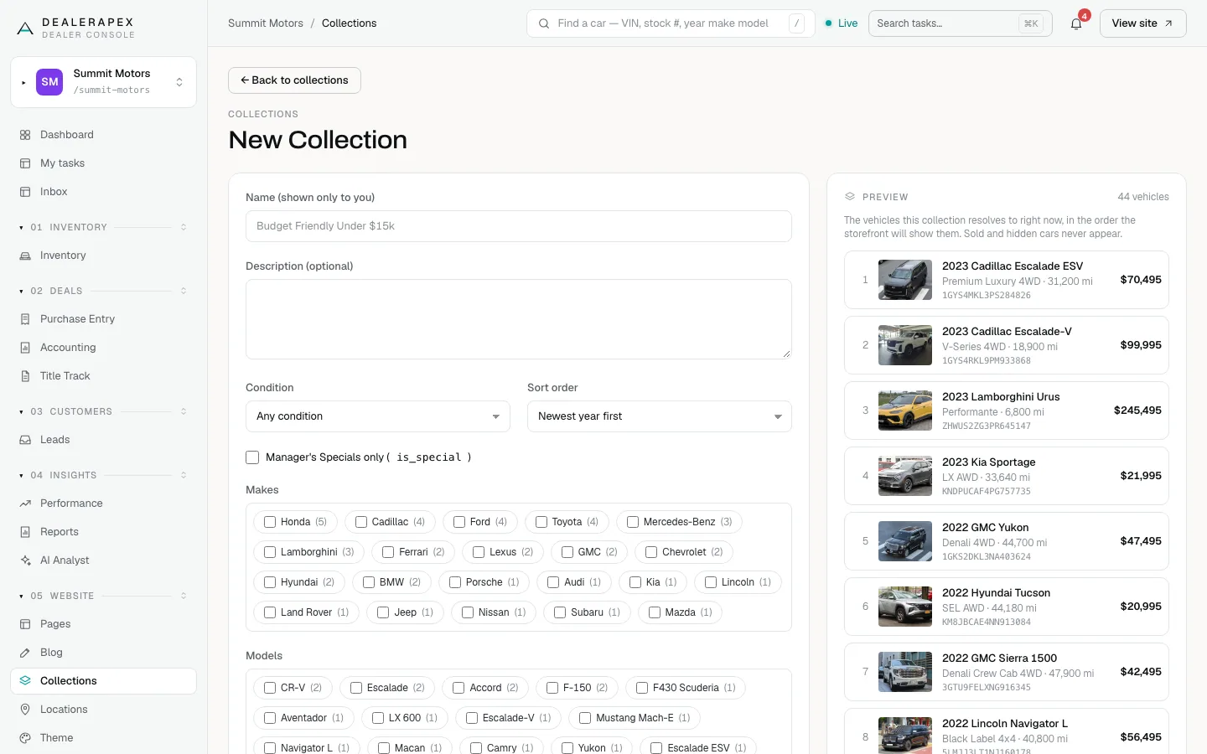Screen dimensions: 1207x754
Task: Click the Inbox sidebar icon
Action: tap(25, 192)
